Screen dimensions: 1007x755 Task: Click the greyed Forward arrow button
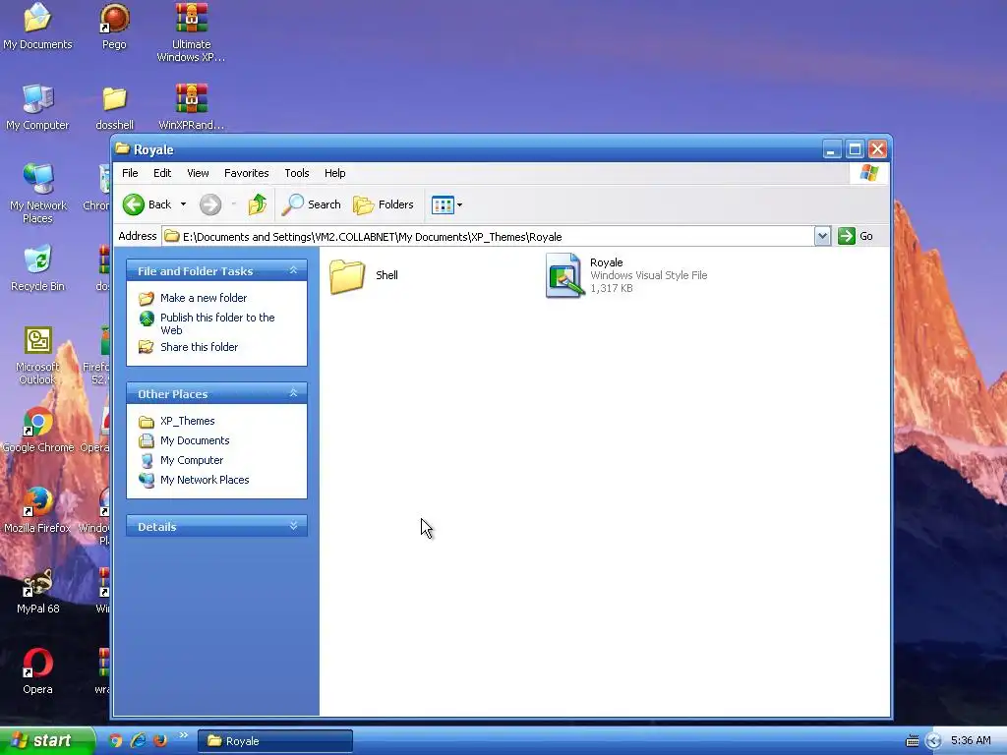[210, 204]
